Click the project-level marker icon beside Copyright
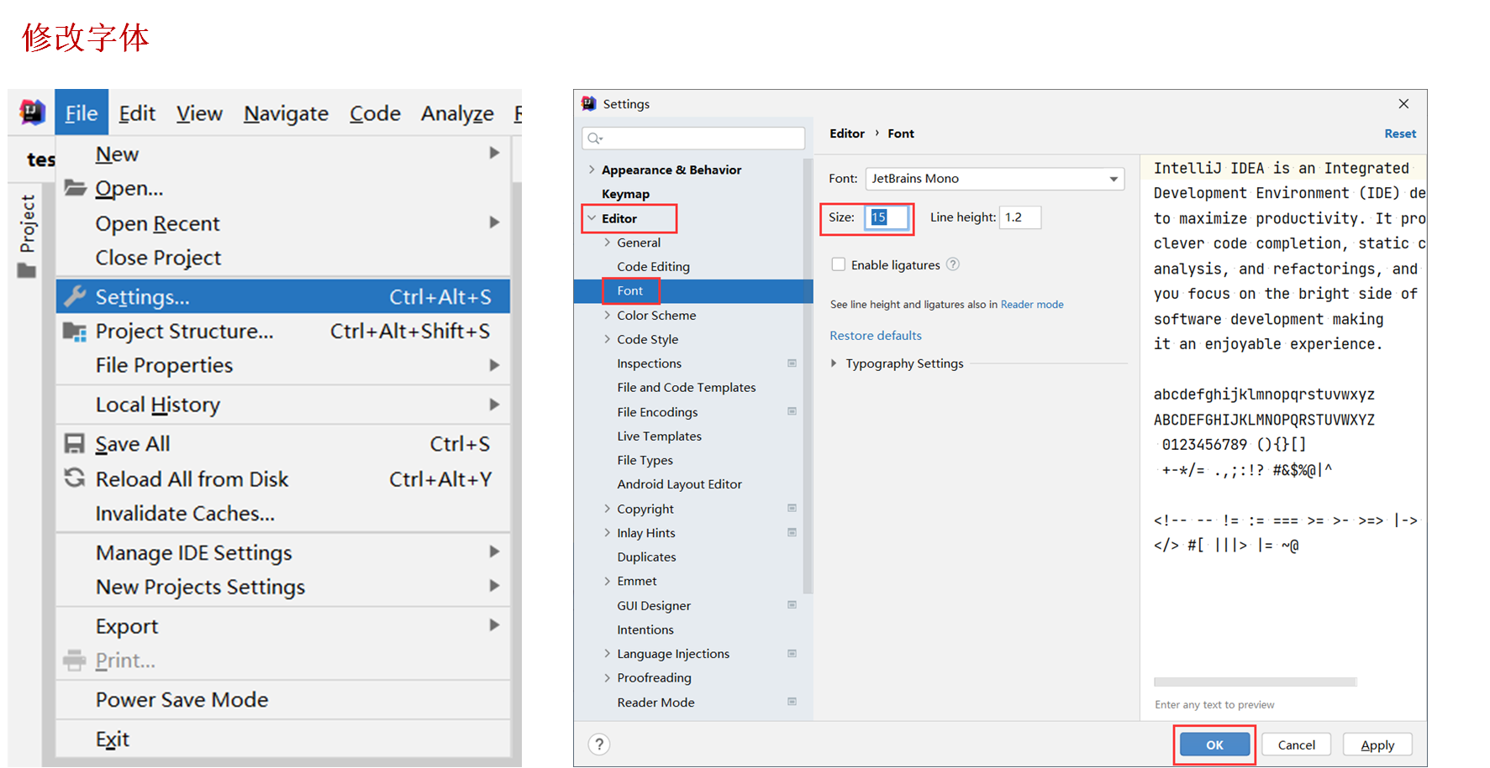1490x768 pixels. (792, 508)
